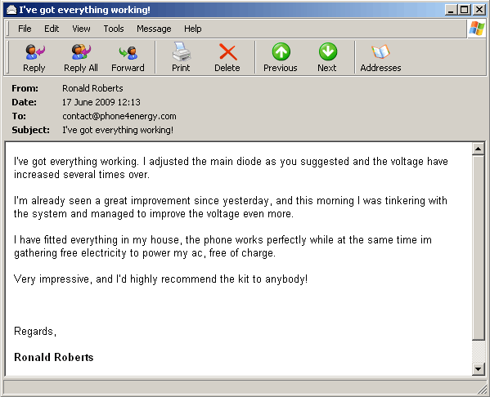Click the scrollbar down arrow
Image resolution: width=490 pixels, height=397 pixels.
478,368
